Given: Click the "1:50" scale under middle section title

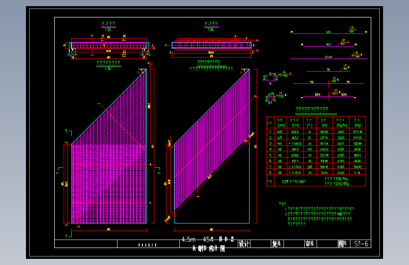Looking at the screenshot, I should (210, 30).
